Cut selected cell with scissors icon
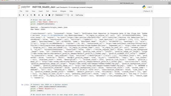Image resolution: width=171 pixels, height=96 pixels. [x=28, y=15]
